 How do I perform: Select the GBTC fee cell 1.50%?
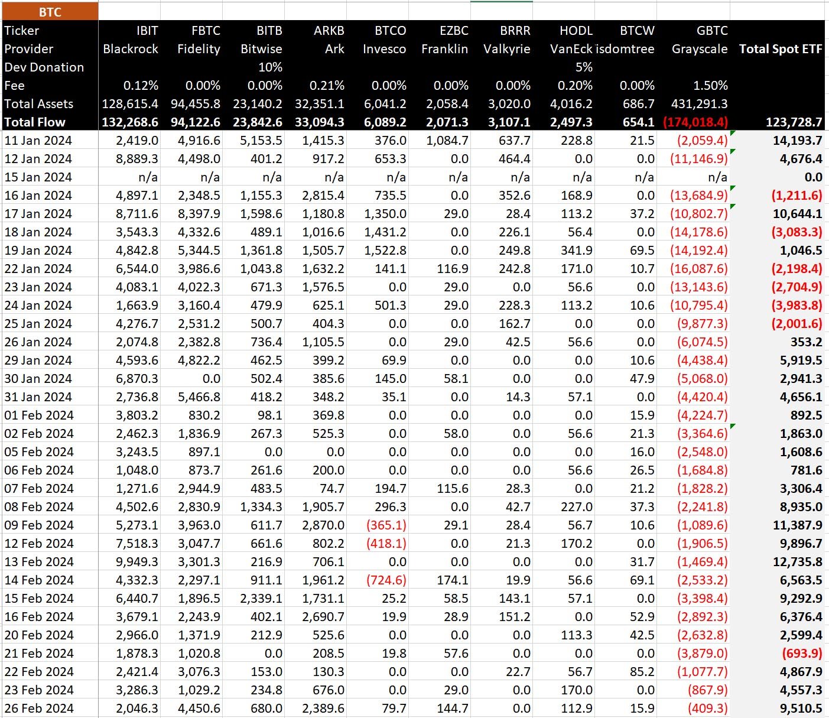[710, 86]
